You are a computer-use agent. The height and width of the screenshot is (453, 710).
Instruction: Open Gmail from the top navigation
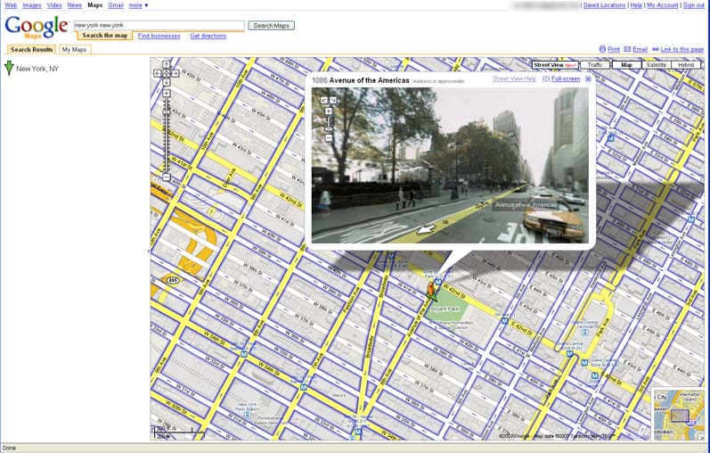pos(116,5)
